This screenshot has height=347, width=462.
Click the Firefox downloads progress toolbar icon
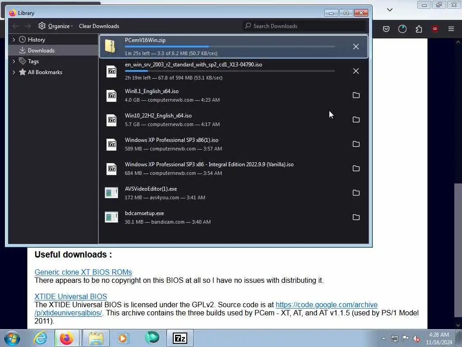click(402, 29)
